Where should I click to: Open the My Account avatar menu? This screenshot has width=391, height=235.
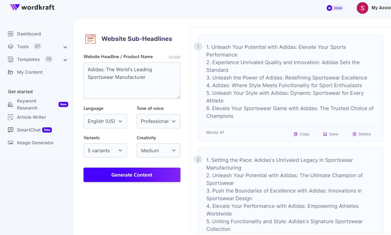coord(362,8)
